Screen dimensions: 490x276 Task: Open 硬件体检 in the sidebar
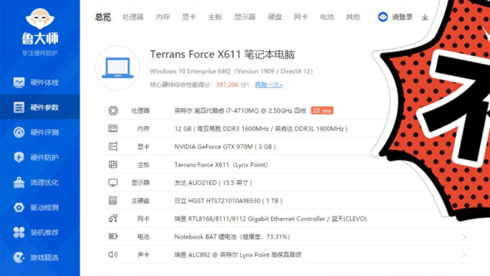[x=40, y=83]
